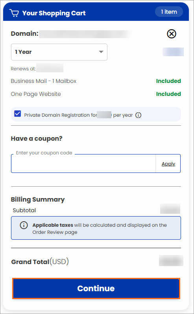Remove the domain with the X icon

171,34
